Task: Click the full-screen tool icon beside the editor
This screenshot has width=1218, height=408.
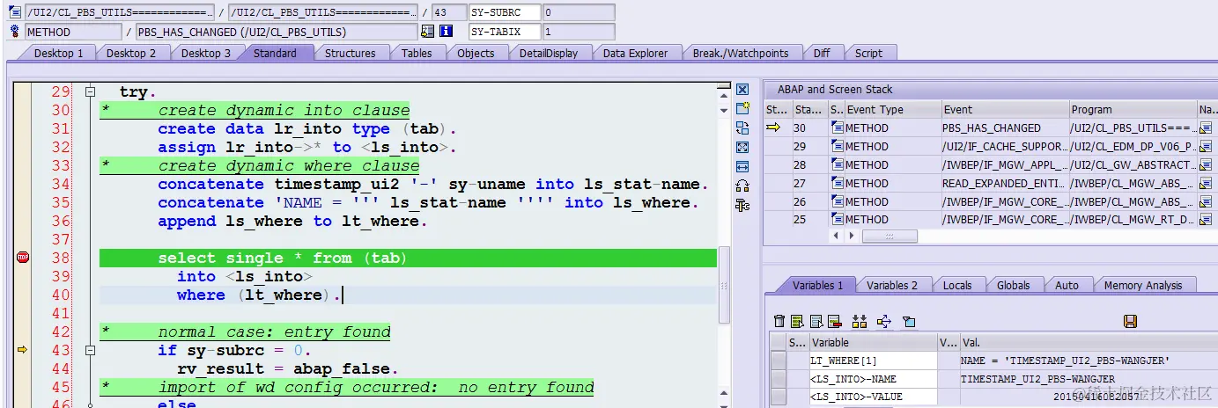Action: pos(742,148)
